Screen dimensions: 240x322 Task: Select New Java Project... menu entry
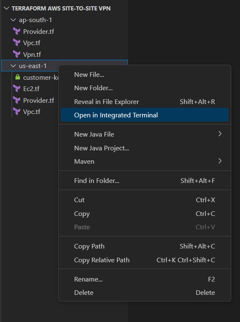pyautogui.click(x=145, y=148)
